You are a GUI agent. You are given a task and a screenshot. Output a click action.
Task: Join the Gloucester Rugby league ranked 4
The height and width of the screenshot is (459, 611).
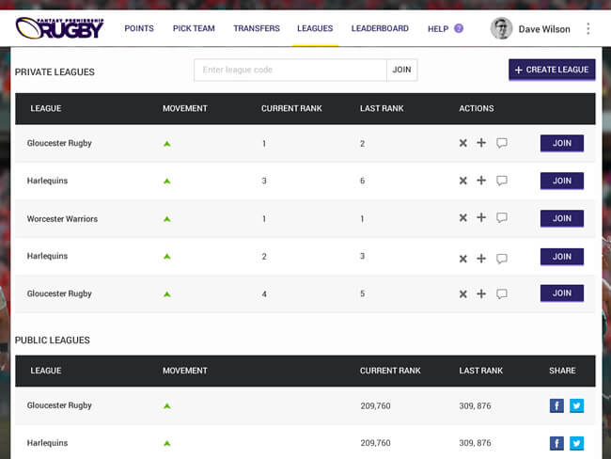562,293
